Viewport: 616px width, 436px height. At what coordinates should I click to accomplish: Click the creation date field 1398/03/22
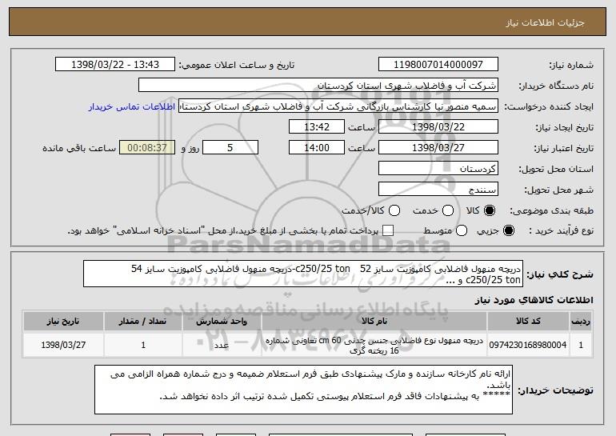pyautogui.click(x=438, y=127)
